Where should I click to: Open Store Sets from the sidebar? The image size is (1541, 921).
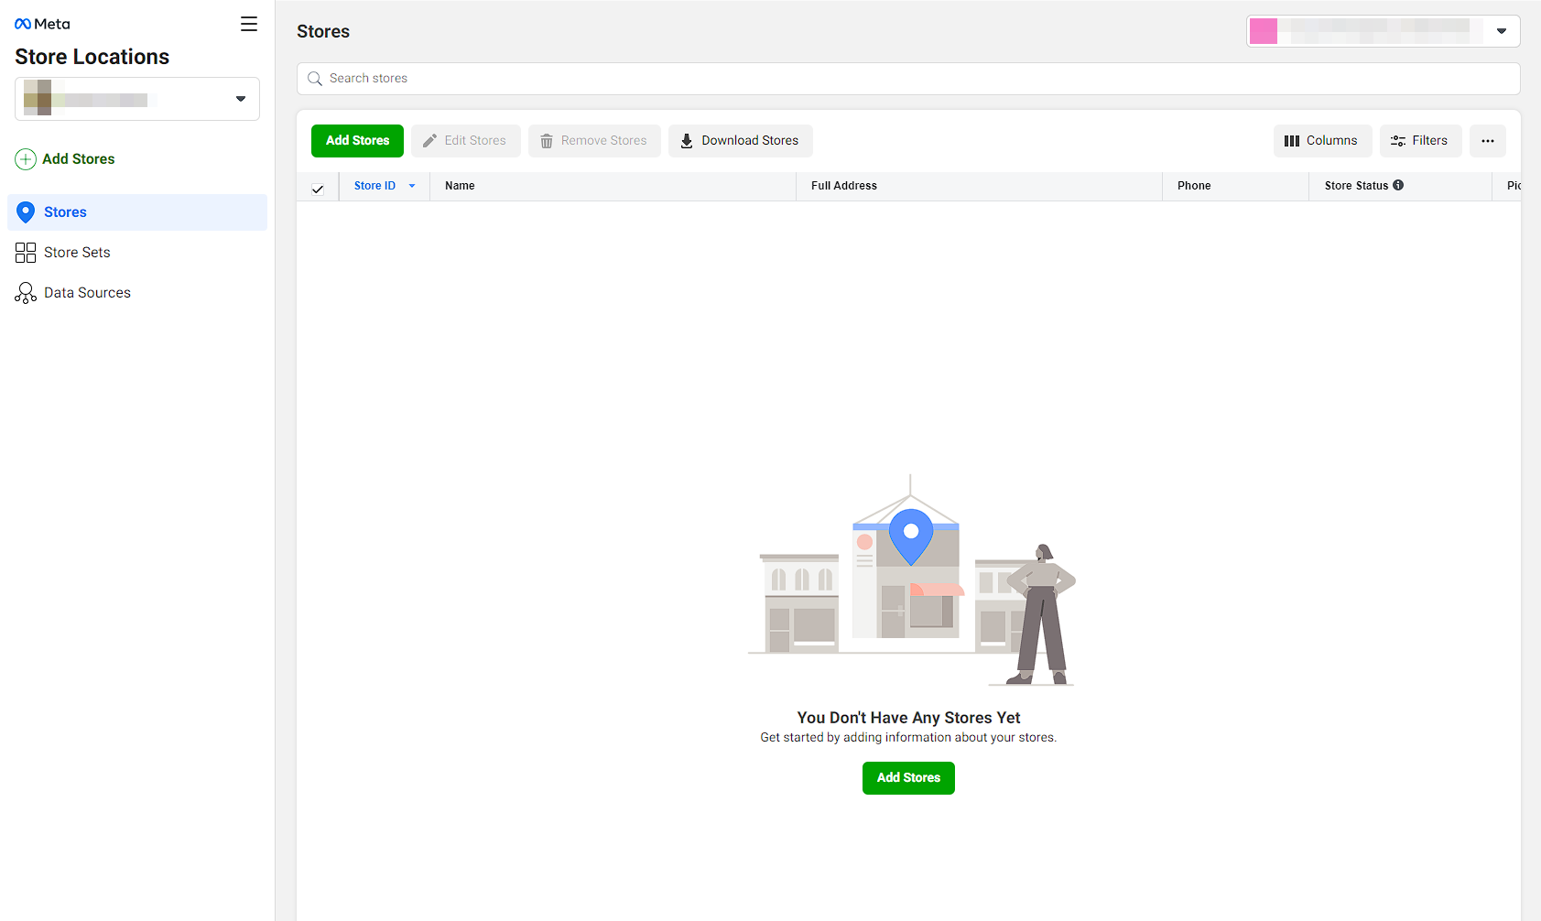[x=77, y=252]
